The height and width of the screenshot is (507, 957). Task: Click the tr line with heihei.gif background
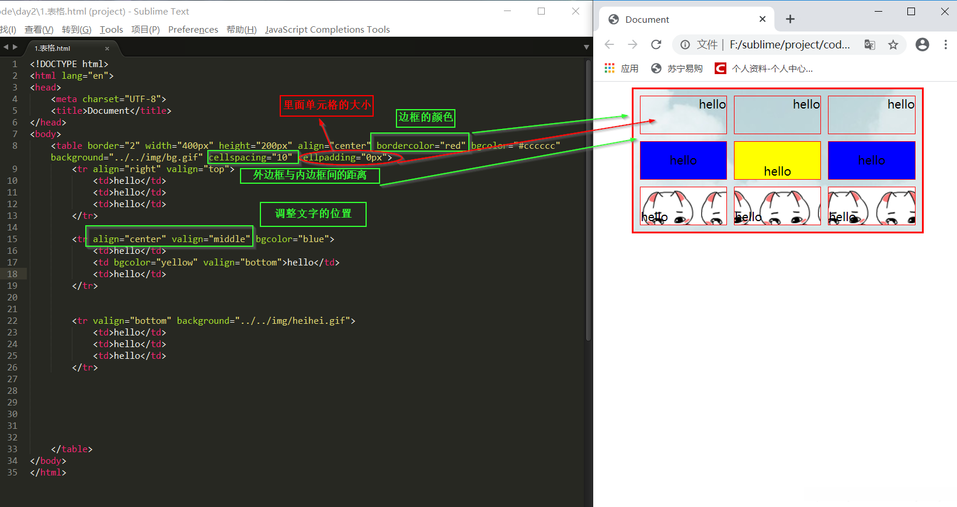pos(214,321)
